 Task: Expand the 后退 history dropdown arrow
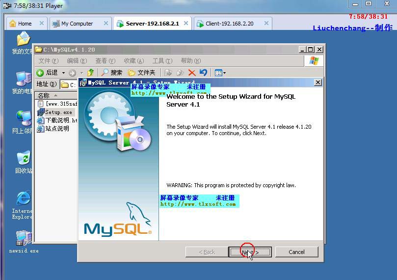click(x=64, y=73)
